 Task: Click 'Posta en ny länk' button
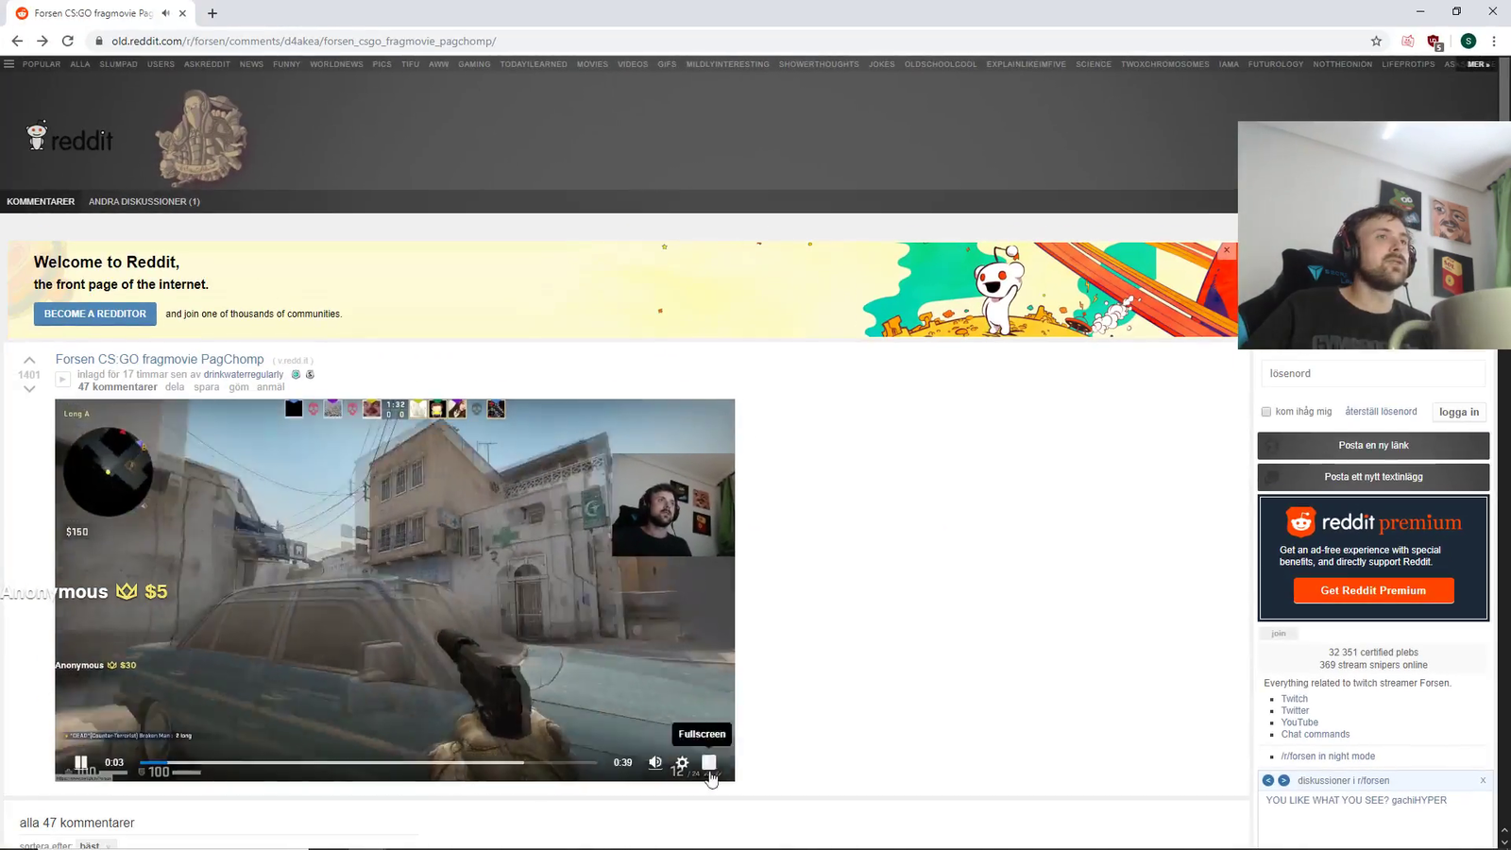pos(1373,445)
